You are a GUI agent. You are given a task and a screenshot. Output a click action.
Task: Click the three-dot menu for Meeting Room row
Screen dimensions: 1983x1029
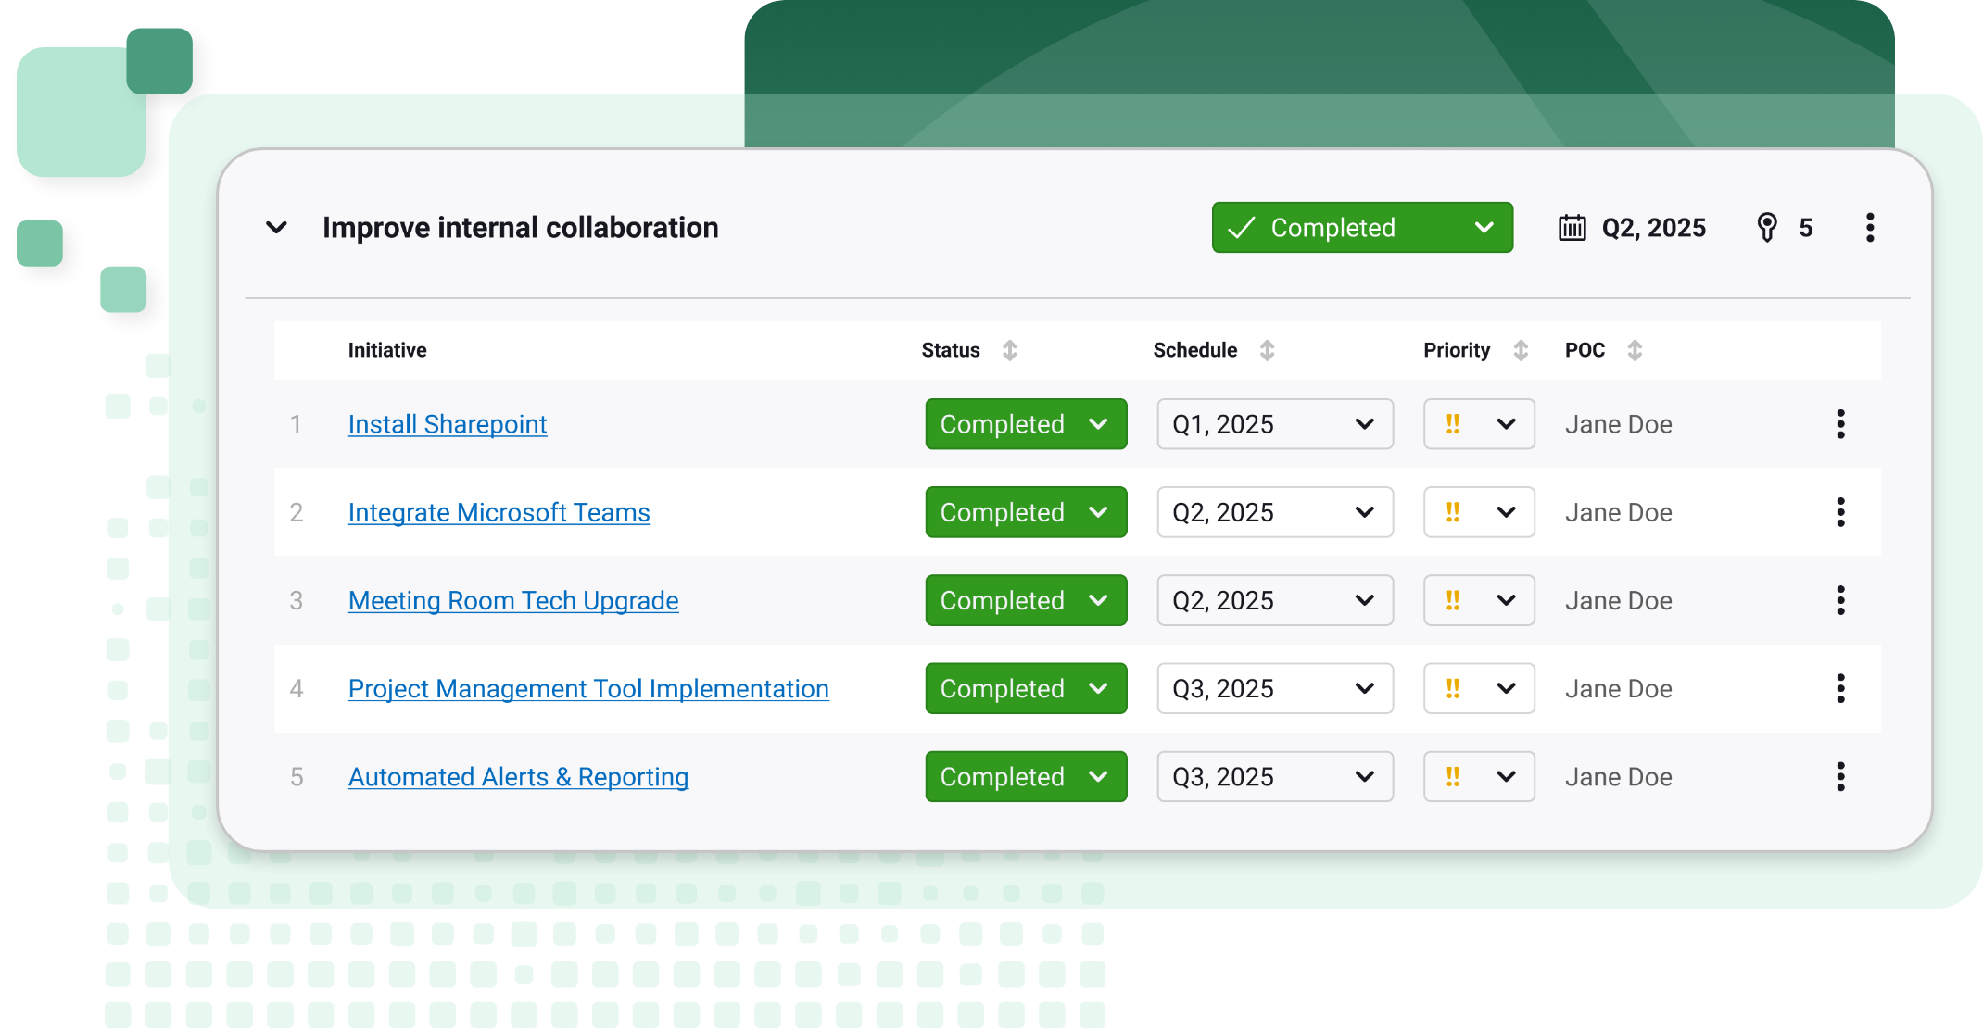[x=1840, y=600]
